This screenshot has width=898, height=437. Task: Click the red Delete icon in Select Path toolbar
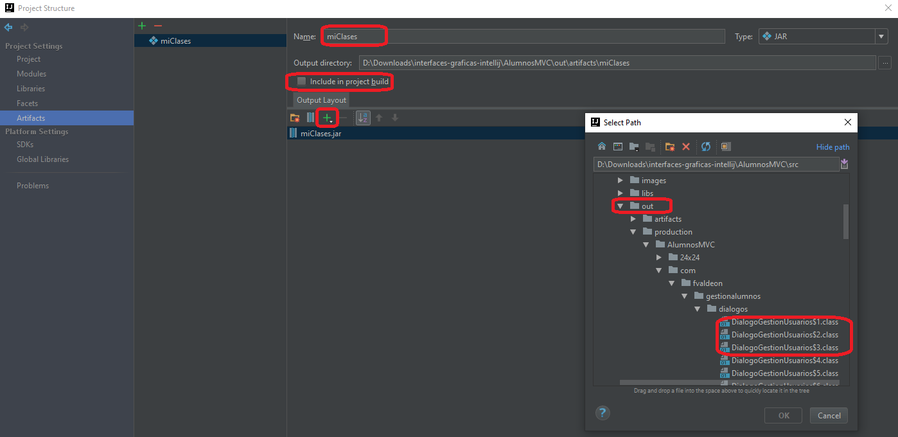[685, 147]
